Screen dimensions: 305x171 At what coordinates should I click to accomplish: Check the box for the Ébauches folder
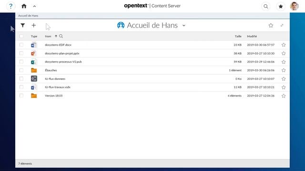click(x=21, y=70)
